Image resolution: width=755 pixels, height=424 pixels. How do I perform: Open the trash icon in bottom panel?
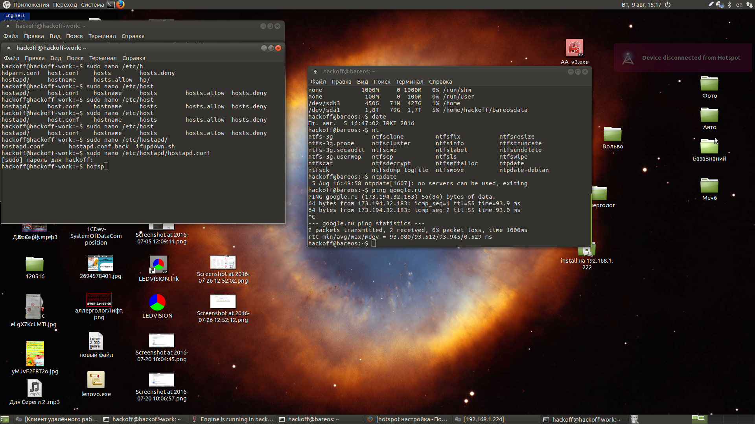pos(634,419)
